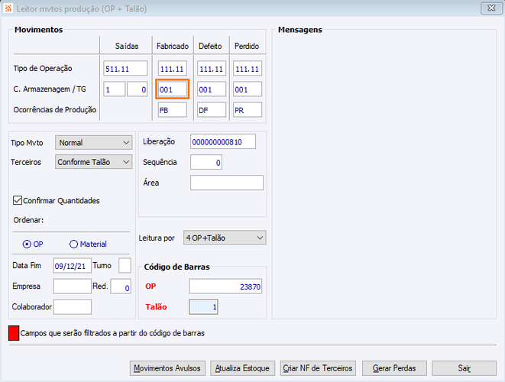Image resolution: width=505 pixels, height=382 pixels.
Task: Select the OP radio button under Ordenar
Action: tap(27, 244)
